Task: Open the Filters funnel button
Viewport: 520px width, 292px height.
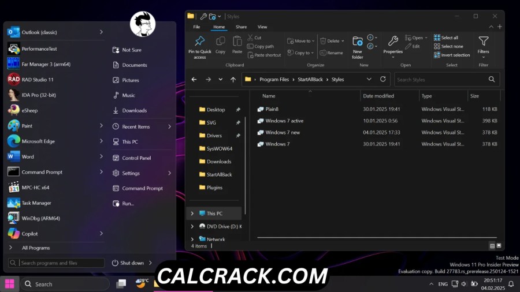Action: [x=483, y=47]
